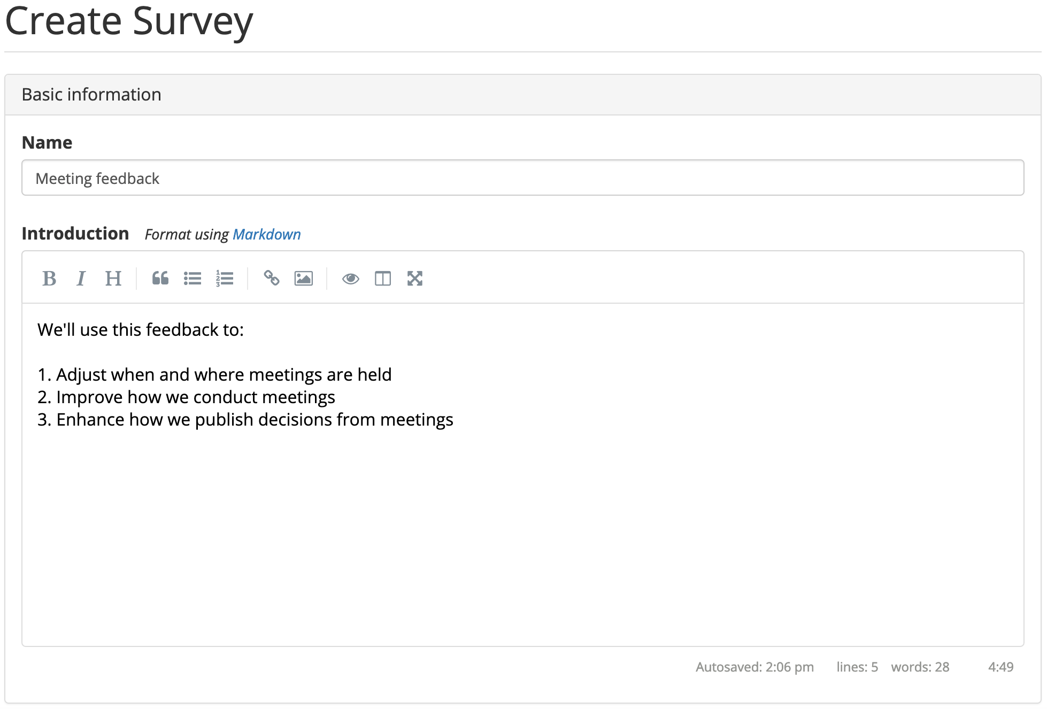Create bulleted list with unordered list icon
This screenshot has height=709, width=1047.
193,279
